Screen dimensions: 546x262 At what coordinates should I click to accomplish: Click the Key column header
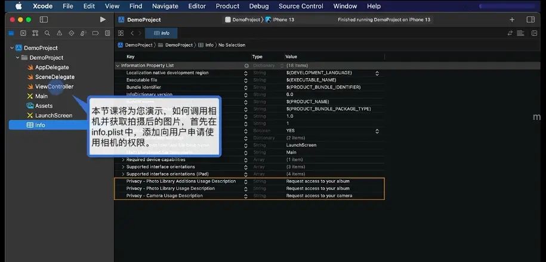pos(131,57)
